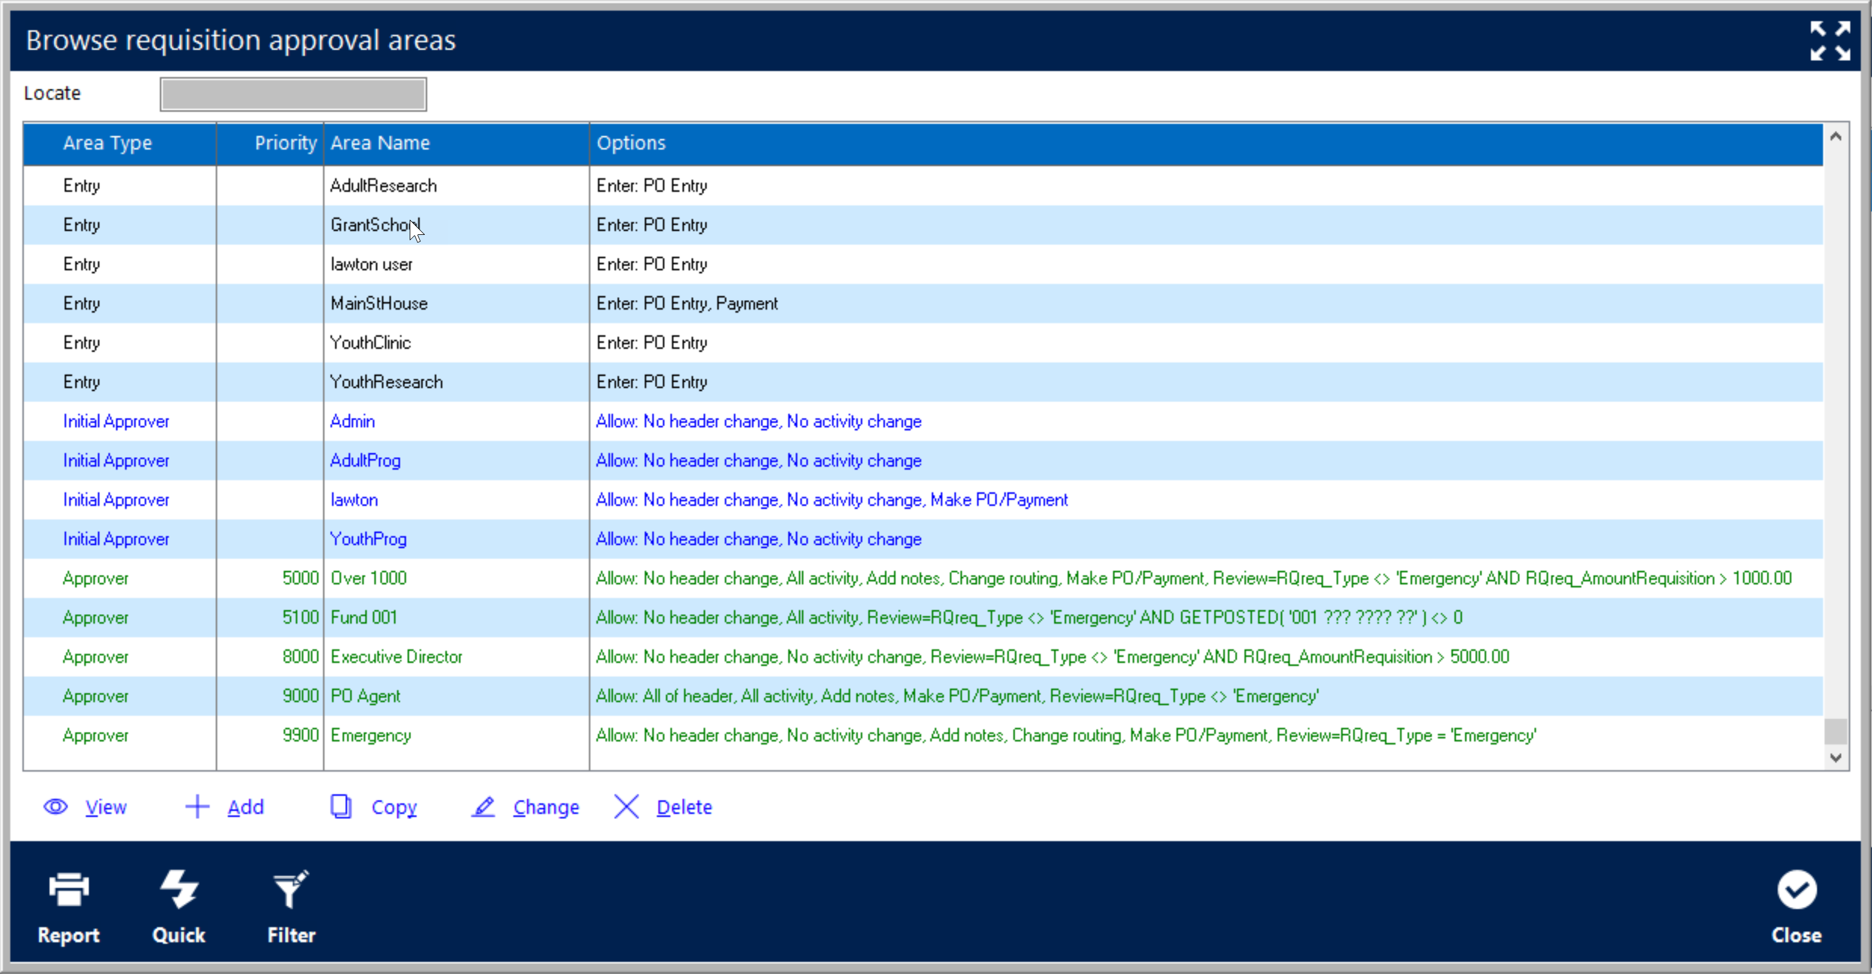The width and height of the screenshot is (1872, 974).
Task: Sort by the Area Type column header
Action: point(108,143)
